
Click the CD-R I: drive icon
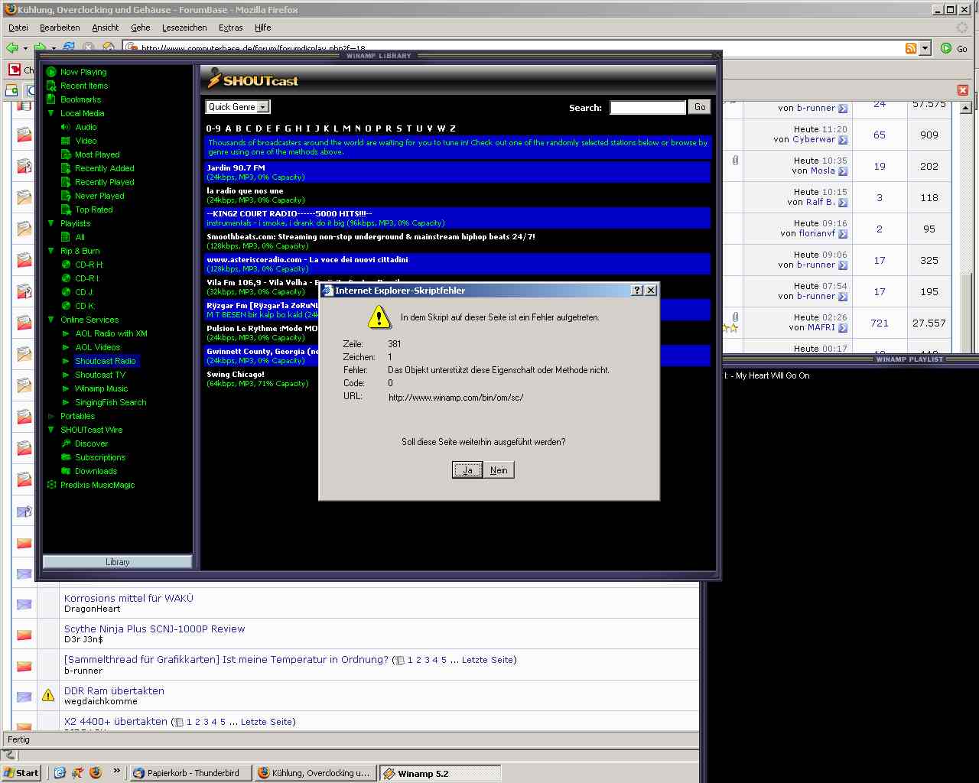[66, 278]
